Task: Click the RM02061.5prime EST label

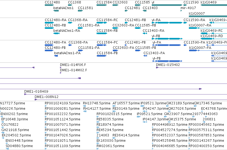Action: (110, 146)
